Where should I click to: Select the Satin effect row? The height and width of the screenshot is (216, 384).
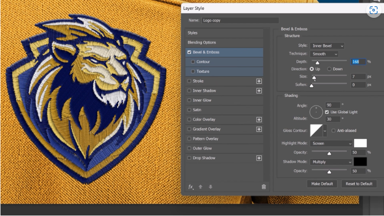tap(224, 110)
